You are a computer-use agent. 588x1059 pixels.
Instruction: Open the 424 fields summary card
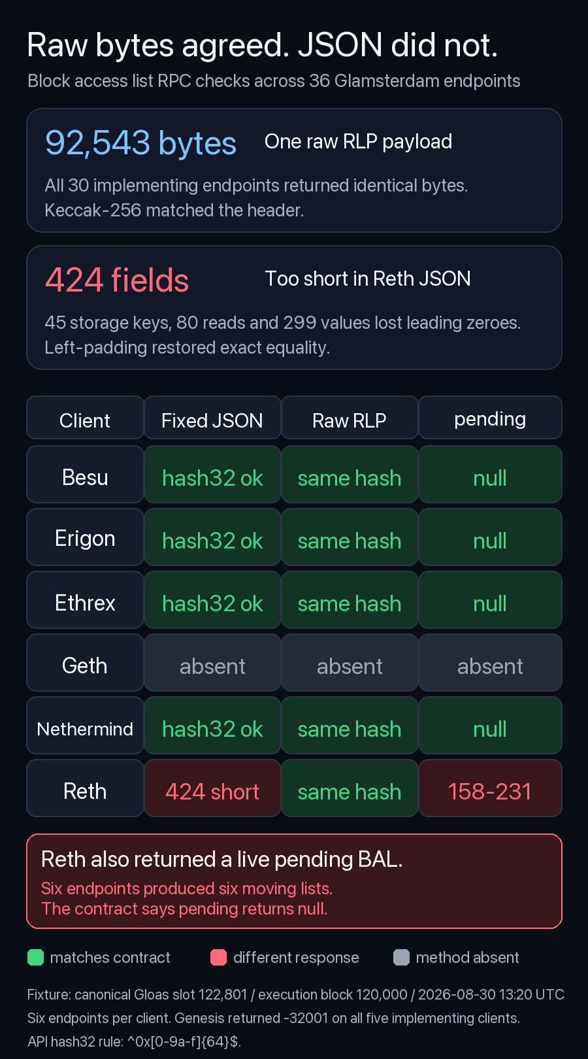click(294, 308)
